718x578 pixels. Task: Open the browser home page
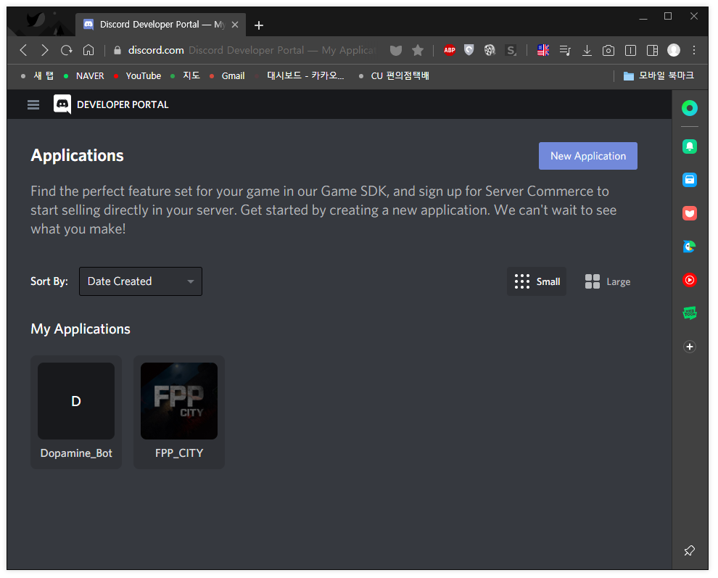point(88,49)
